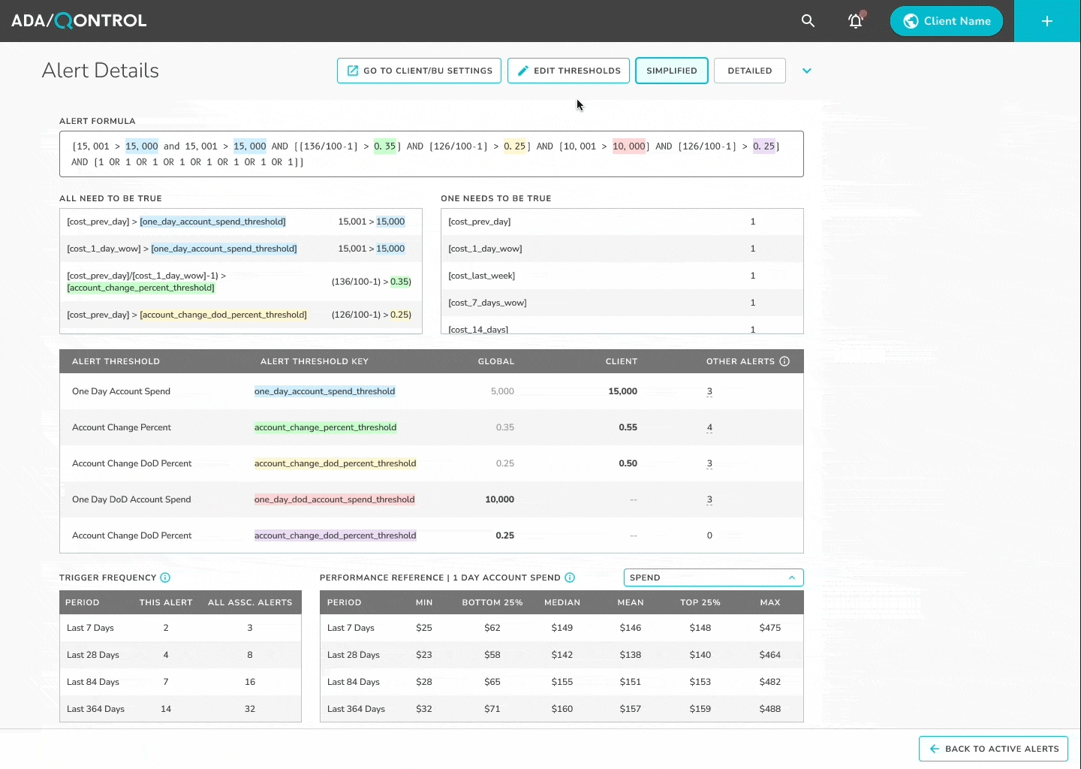Switch to Detailed view
1081x769 pixels.
(x=750, y=71)
